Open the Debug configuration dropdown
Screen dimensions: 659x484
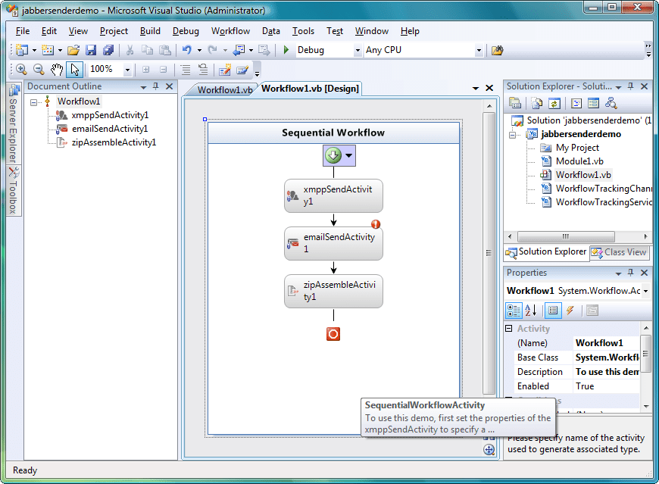[358, 51]
